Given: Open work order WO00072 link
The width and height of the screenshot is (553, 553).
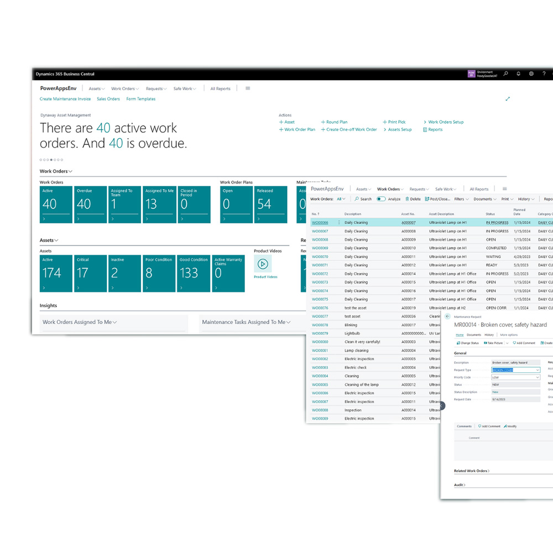Looking at the screenshot, I should pyautogui.click(x=320, y=274).
